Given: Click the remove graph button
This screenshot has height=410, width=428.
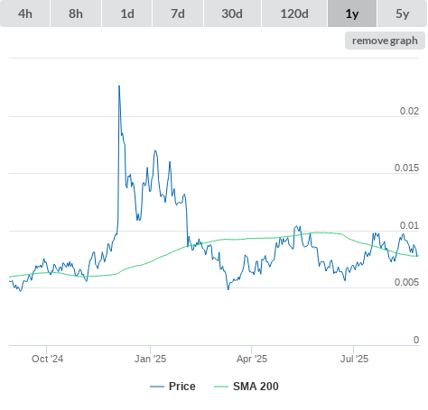Looking at the screenshot, I should coord(385,41).
